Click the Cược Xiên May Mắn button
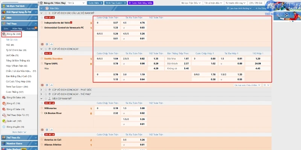Viewport: 301px width, 150px height. [x=140, y=3]
